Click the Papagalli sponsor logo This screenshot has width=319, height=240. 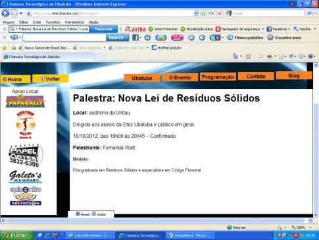[x=25, y=102]
